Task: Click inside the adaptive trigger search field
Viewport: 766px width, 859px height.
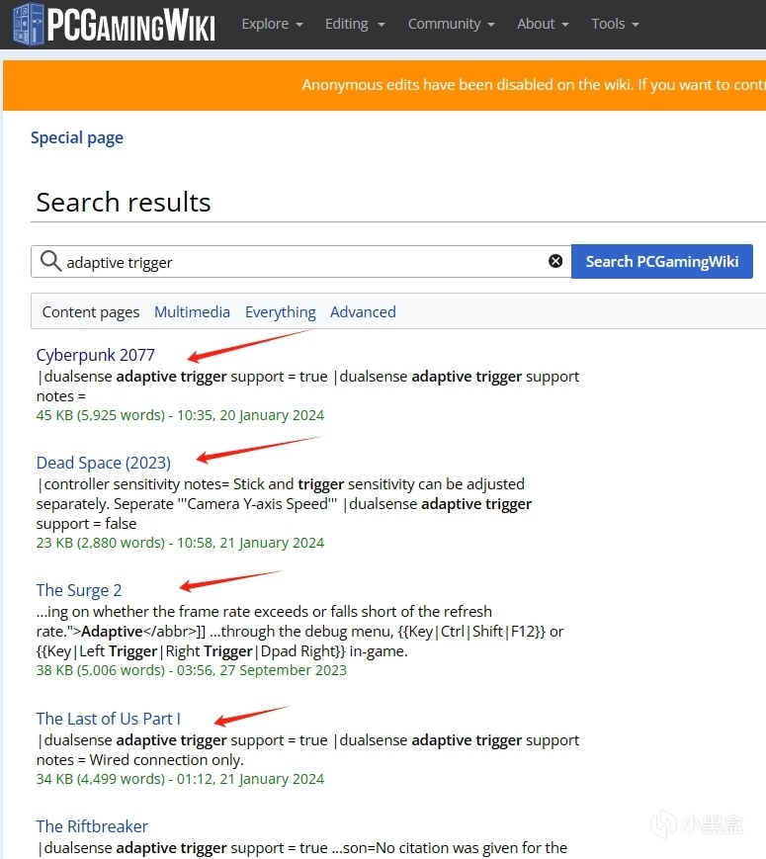Action: (297, 262)
